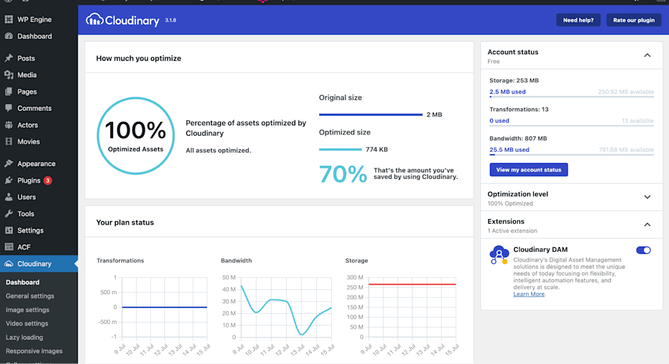Image resolution: width=669 pixels, height=364 pixels.
Task: Click the Tools wrench icon
Action: 8,213
